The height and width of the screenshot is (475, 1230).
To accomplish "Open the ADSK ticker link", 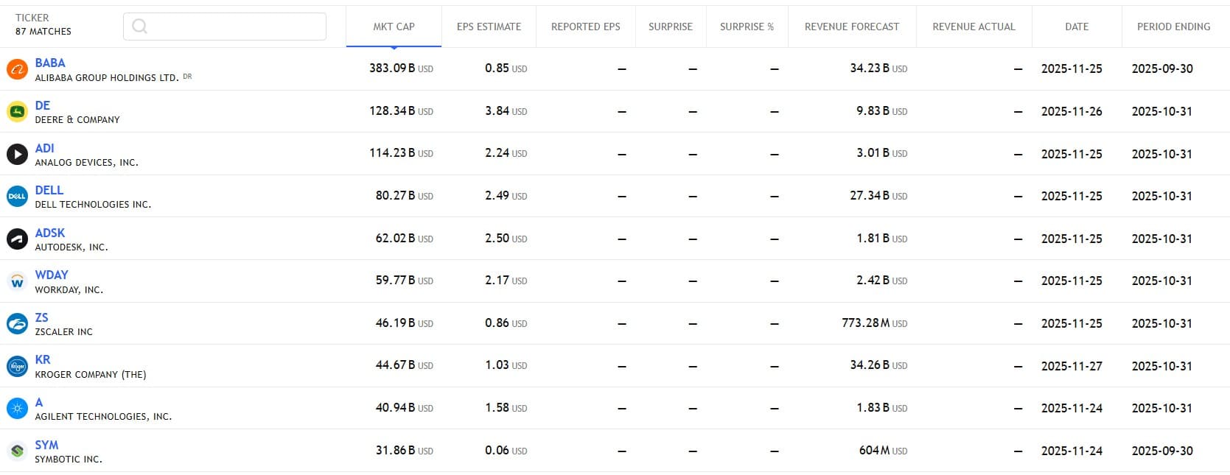I will click(x=50, y=233).
